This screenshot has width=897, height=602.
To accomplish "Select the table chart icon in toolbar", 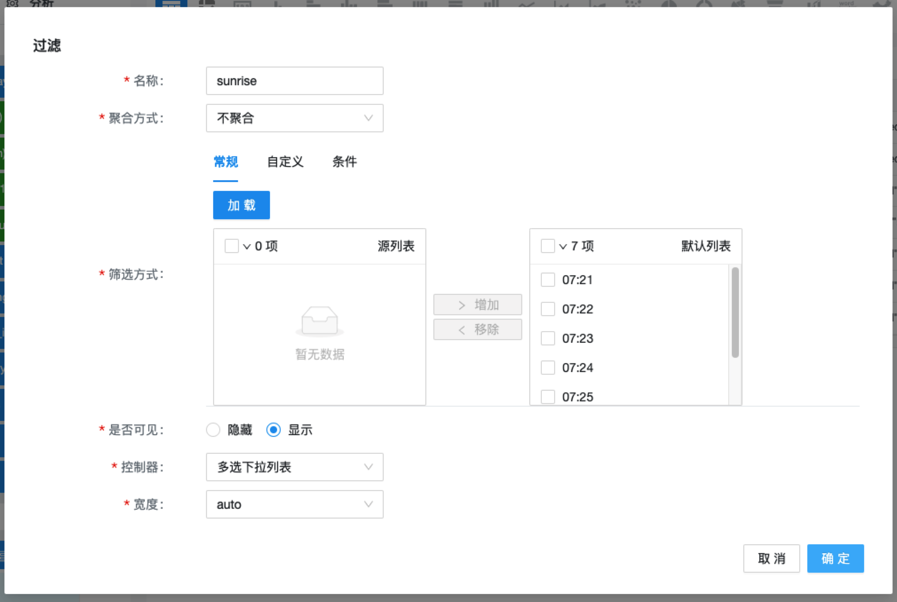I will [171, 4].
